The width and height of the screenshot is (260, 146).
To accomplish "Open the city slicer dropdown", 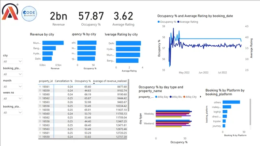I will (13, 61).
